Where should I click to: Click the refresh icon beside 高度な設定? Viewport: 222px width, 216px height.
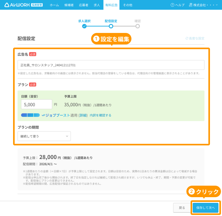point(187,38)
